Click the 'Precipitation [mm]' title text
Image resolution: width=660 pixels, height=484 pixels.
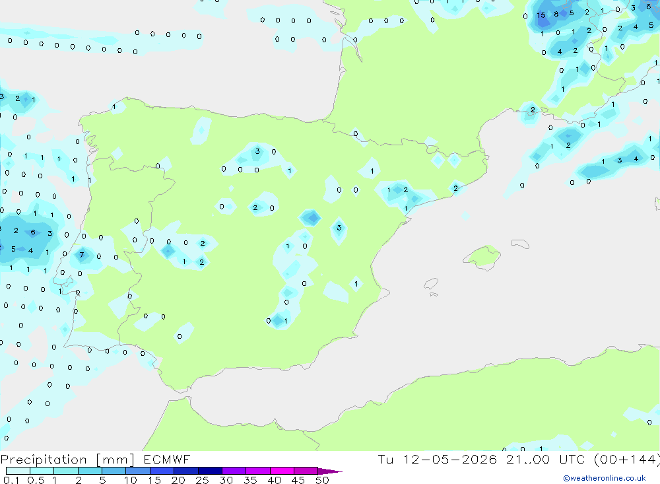67,460
